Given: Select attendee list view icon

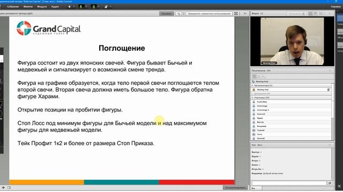Looking at the screenshot, I should pos(254,76).
